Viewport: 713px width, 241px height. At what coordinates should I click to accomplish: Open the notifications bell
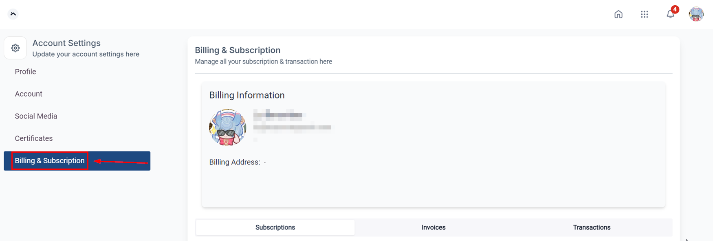(670, 14)
